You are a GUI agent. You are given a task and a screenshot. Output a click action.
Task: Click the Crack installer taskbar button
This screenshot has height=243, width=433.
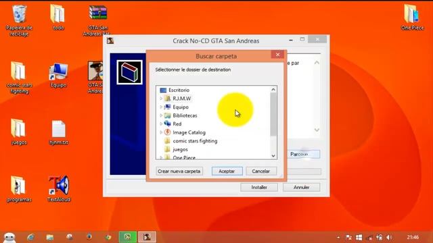(x=147, y=237)
